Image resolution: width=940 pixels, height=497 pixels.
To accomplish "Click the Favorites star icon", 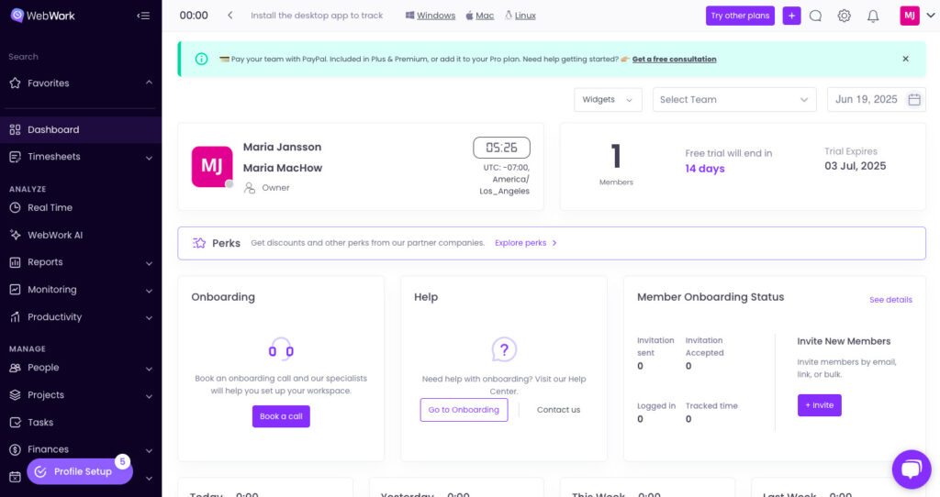I will pos(15,83).
